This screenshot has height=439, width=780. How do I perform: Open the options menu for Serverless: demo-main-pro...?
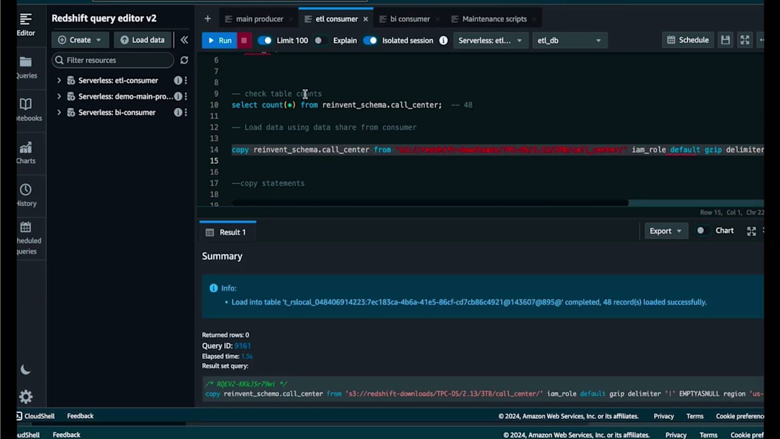coord(186,96)
